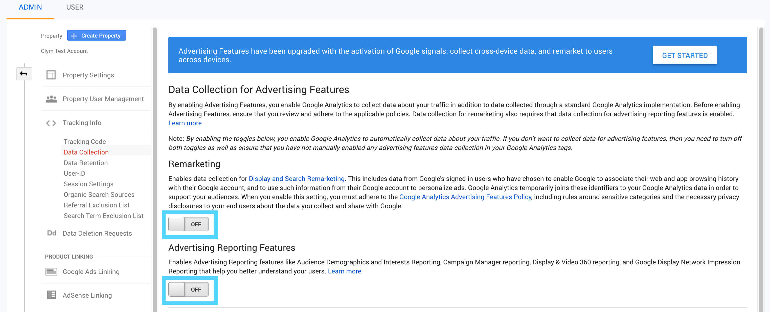The width and height of the screenshot is (770, 312).
Task: Toggle the Remarketing OFF switch
Action: click(x=189, y=224)
